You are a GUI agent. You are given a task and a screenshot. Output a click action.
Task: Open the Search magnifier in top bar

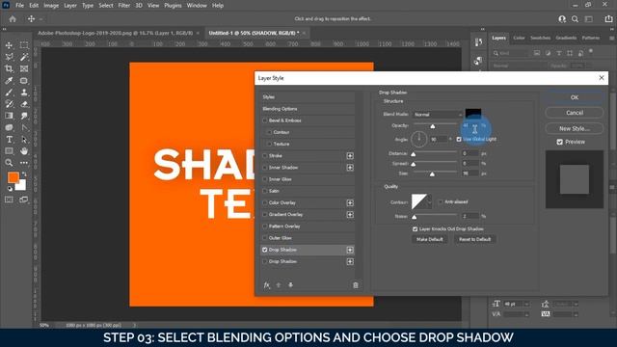click(x=575, y=19)
